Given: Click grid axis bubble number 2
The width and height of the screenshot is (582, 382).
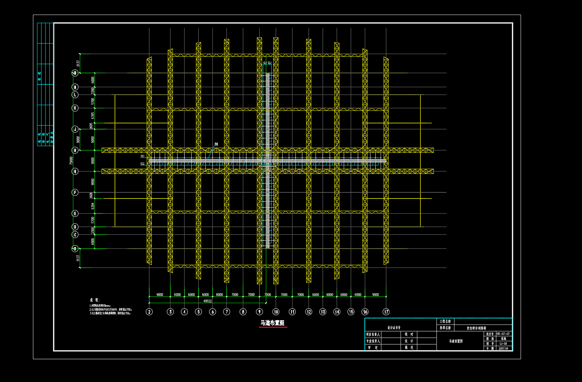Looking at the screenshot, I should tap(149, 312).
